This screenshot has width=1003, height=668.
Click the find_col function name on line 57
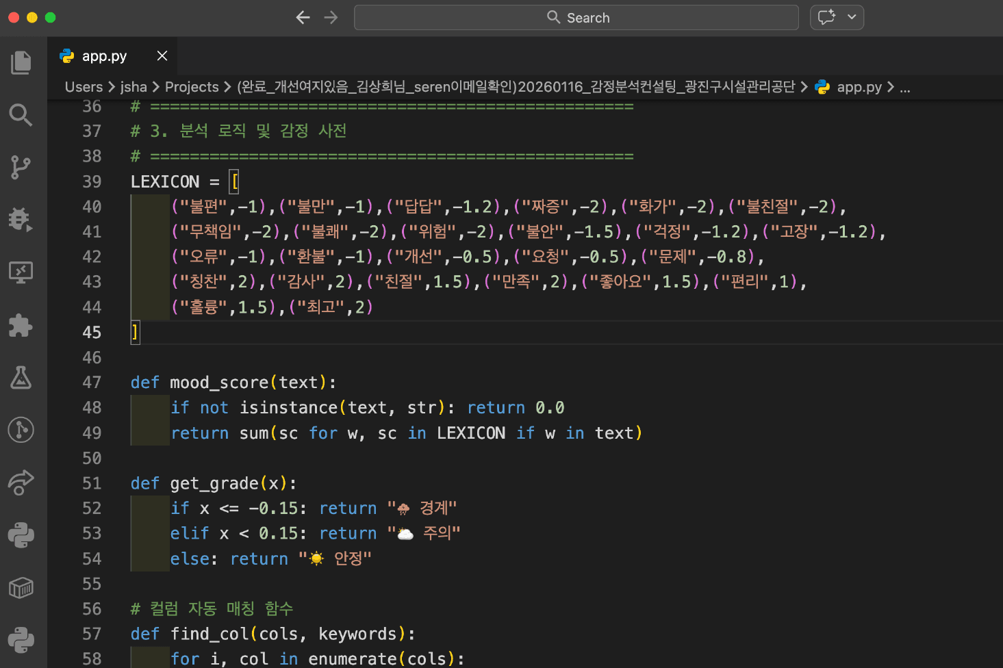tap(210, 634)
